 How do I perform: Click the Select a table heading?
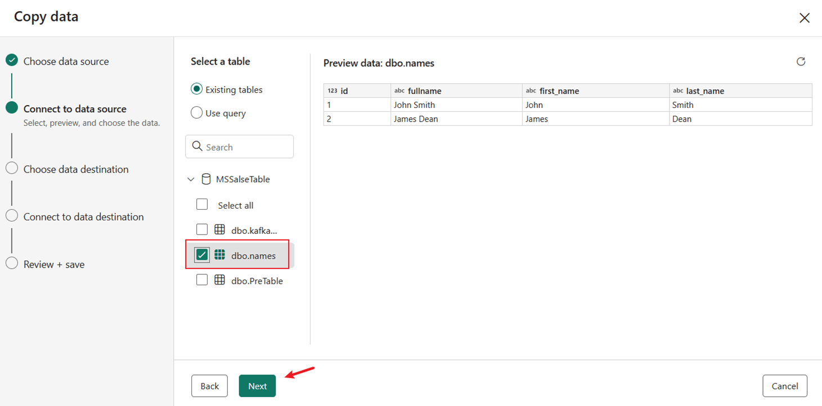coord(221,61)
